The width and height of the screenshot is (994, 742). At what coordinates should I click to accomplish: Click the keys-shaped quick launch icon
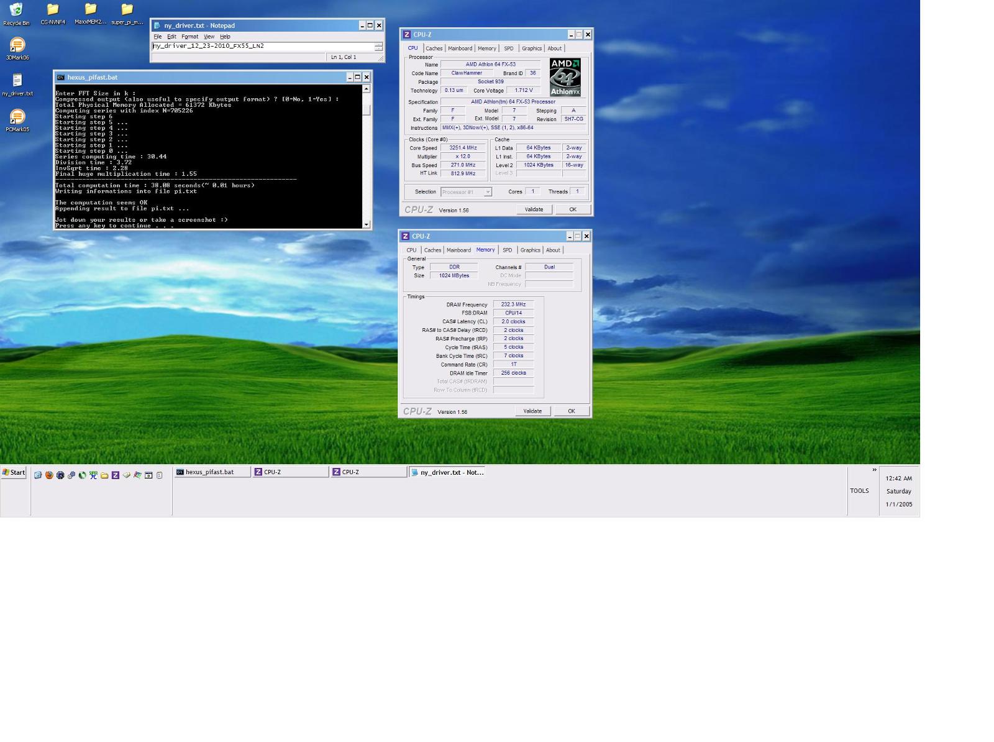click(71, 475)
